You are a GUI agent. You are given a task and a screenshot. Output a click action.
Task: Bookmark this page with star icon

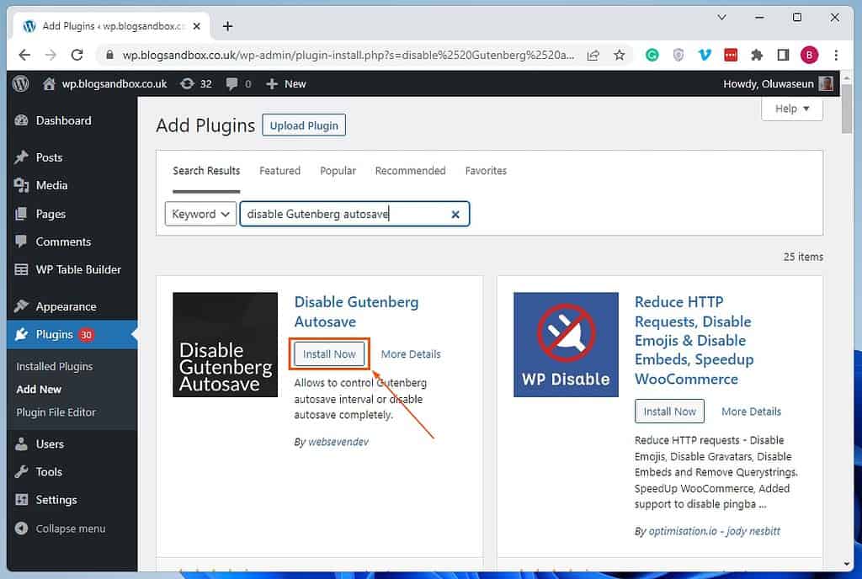point(620,55)
